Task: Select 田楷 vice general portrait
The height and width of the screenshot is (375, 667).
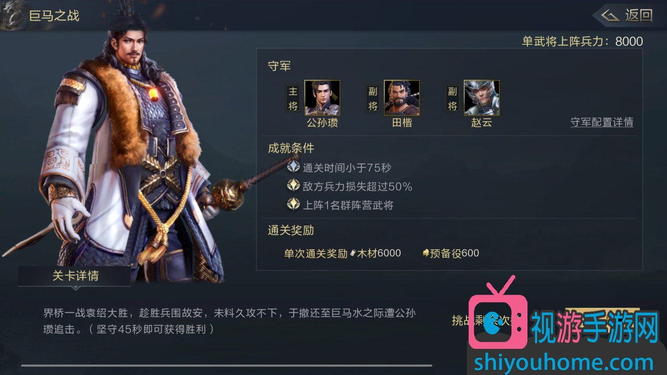Action: [402, 98]
